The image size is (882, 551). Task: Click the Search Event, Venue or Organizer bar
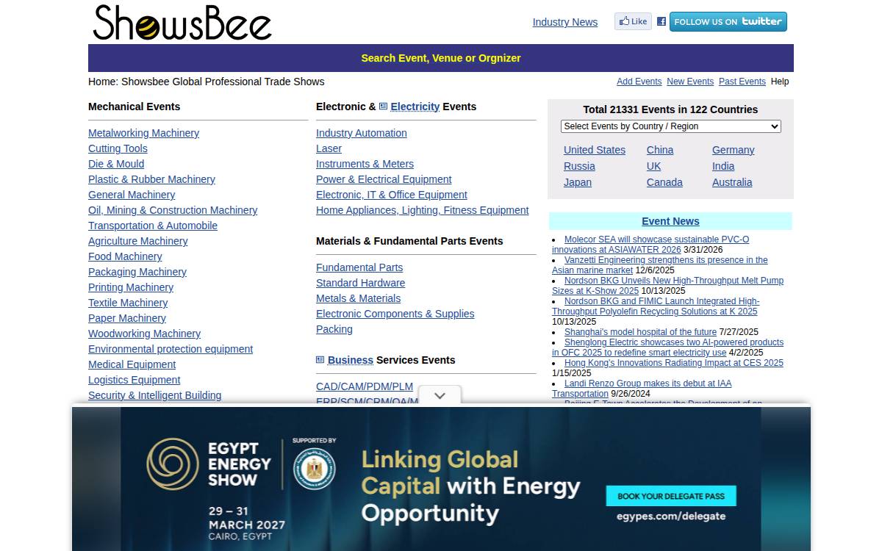(441, 58)
